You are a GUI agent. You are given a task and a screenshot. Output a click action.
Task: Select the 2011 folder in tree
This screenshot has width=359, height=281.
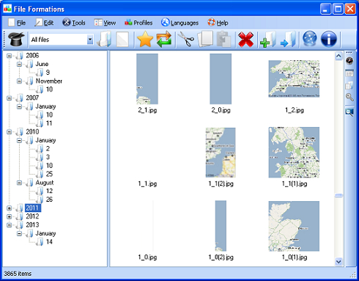click(32, 208)
